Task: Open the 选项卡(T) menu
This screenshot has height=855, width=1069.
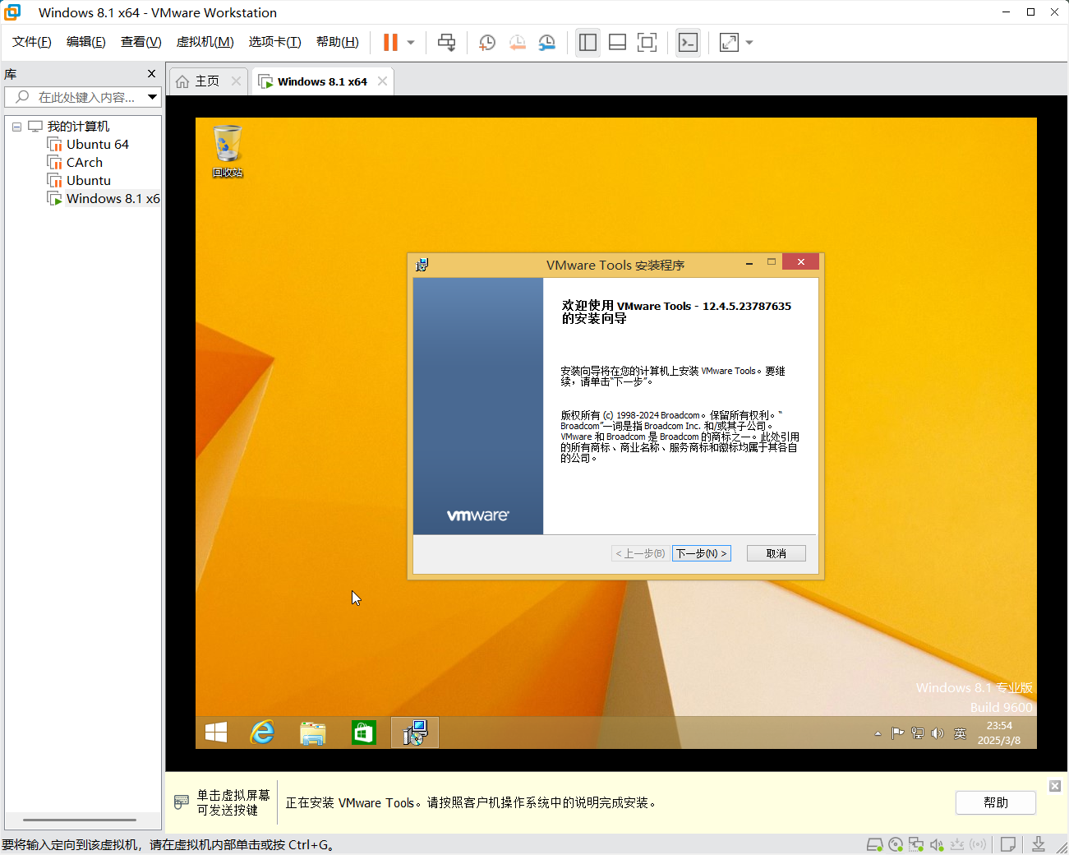Action: [x=275, y=42]
